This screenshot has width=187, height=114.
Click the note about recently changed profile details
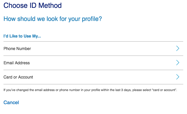90,90
